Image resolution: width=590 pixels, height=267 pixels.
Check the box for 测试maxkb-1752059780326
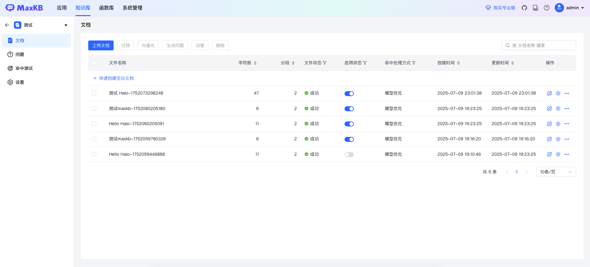pyautogui.click(x=94, y=139)
